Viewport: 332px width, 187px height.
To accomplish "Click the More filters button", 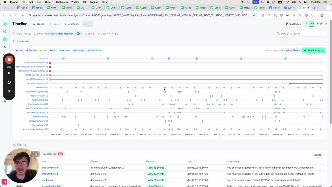I will (105, 34).
